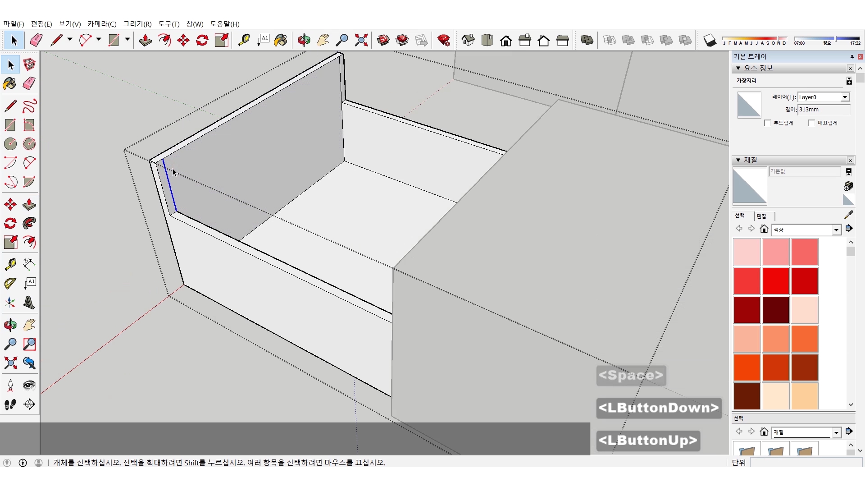
Task: Enable the 부드럽게 checkbox
Action: 768,123
